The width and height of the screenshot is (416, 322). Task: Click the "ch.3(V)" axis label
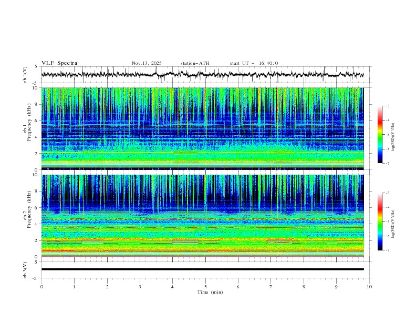click(25, 270)
